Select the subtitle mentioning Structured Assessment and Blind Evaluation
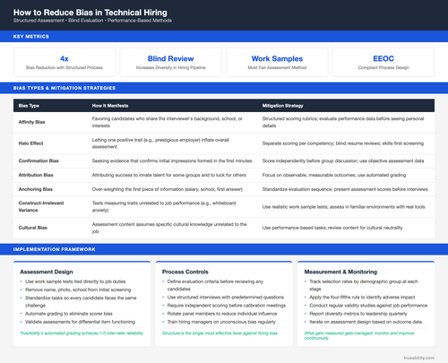448x363 pixels. (x=92, y=21)
